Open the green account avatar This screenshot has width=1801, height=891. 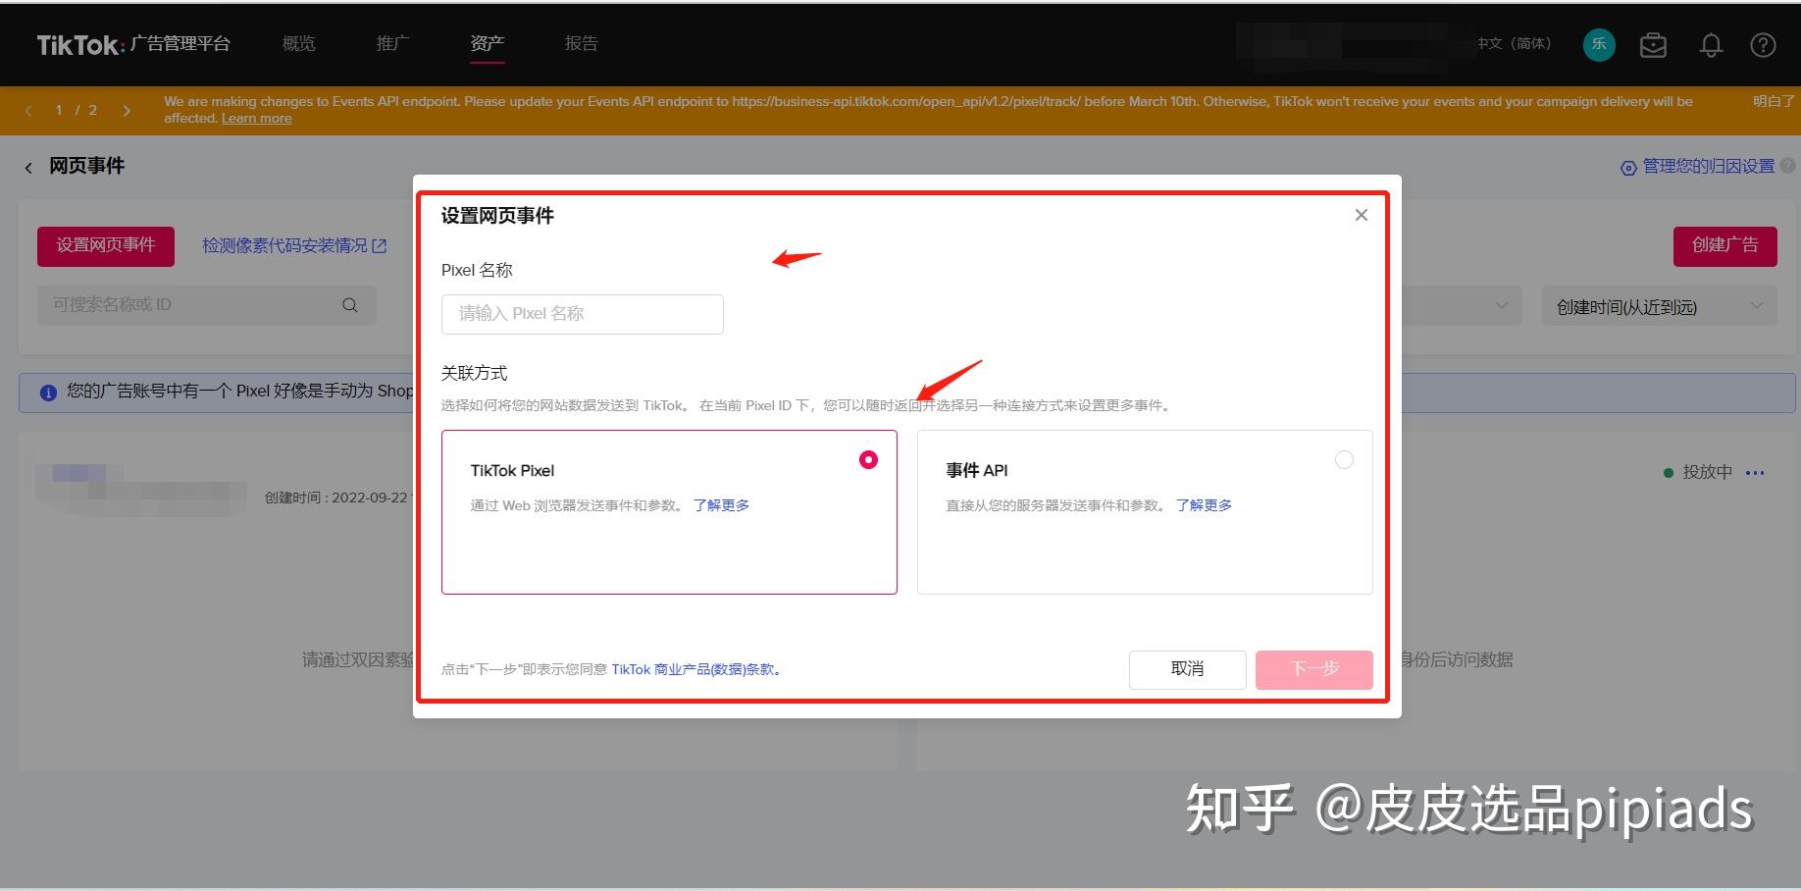pyautogui.click(x=1599, y=44)
